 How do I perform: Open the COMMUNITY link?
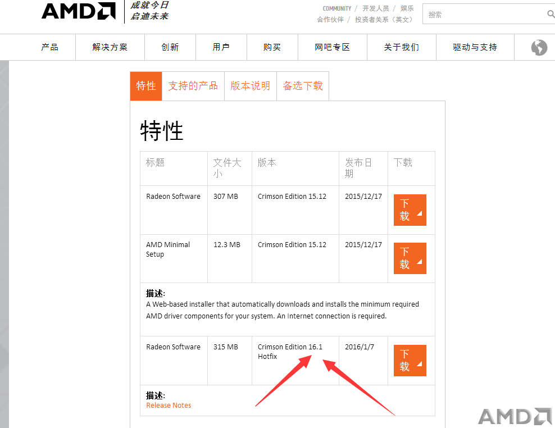point(336,8)
